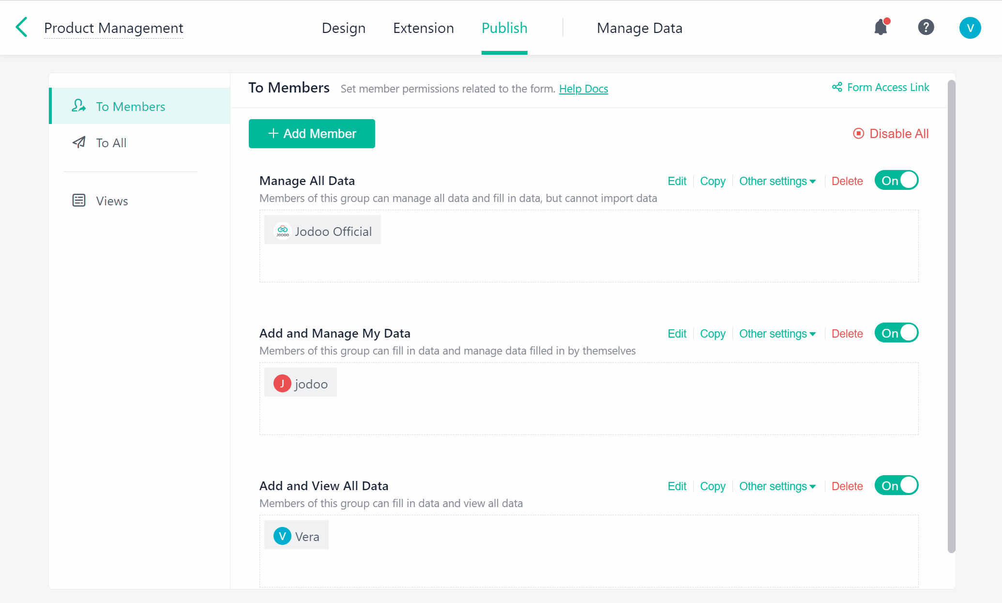1002x603 pixels.
Task: Toggle Add and View All Data switch
Action: point(896,486)
